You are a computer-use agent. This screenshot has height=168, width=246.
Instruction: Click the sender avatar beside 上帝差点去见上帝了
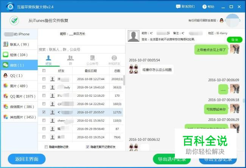(235, 49)
